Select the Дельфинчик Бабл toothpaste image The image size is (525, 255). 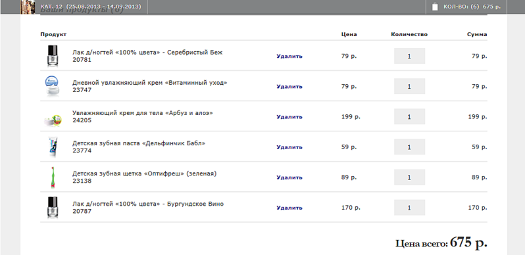(x=53, y=147)
